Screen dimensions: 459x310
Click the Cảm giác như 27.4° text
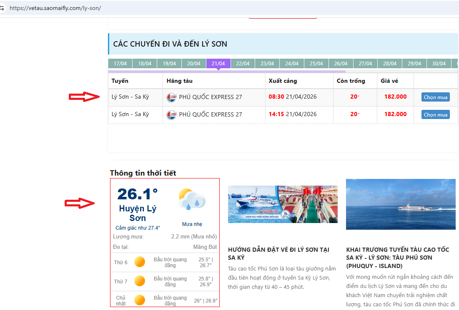click(138, 228)
